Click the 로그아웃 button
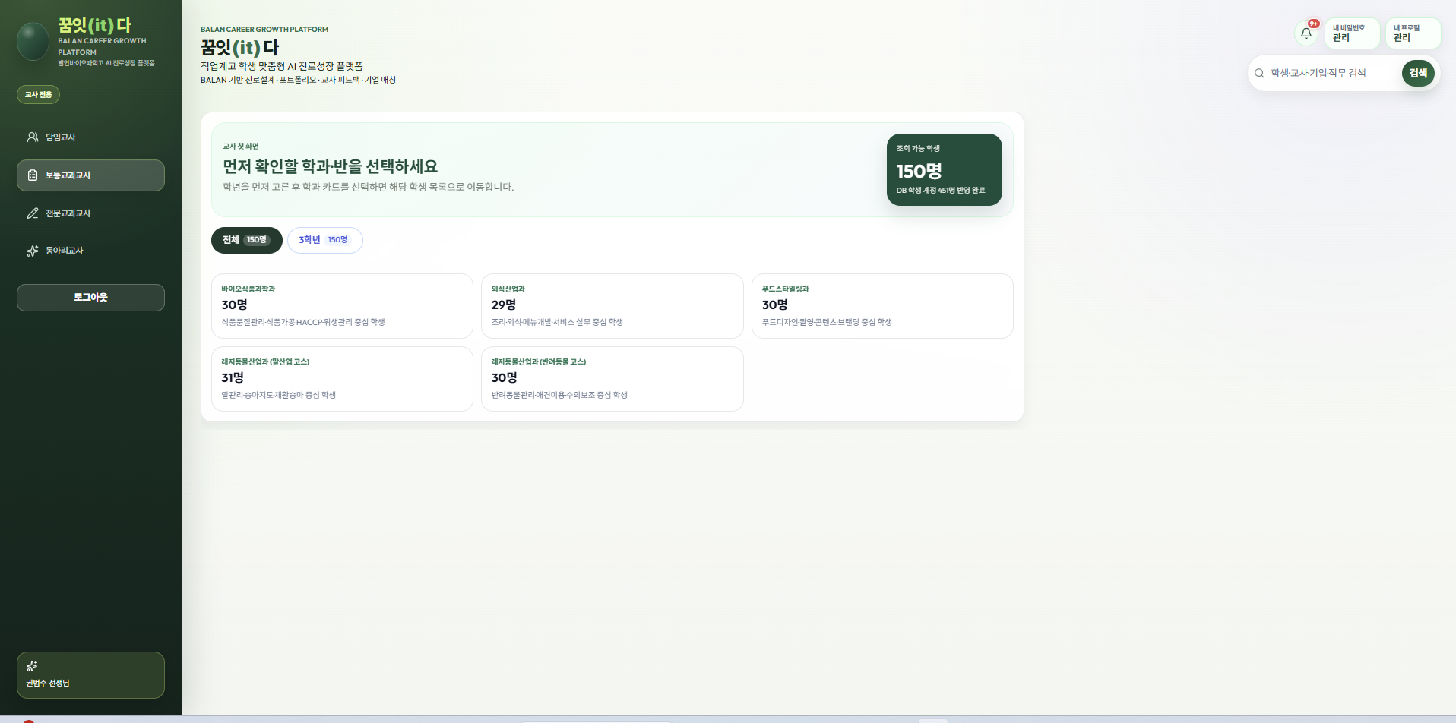Viewport: 1456px width, 723px height. coord(90,298)
